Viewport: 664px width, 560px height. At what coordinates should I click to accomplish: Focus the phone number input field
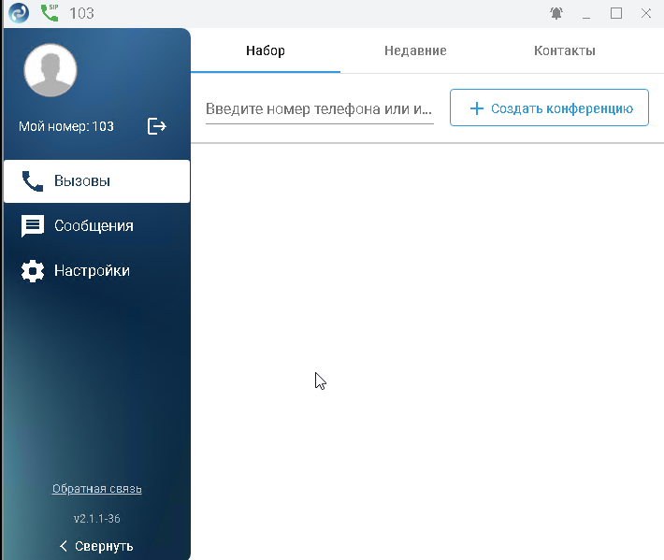319,109
